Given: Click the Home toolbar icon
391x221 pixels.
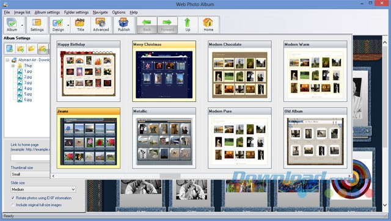Looking at the screenshot, I should [208, 24].
